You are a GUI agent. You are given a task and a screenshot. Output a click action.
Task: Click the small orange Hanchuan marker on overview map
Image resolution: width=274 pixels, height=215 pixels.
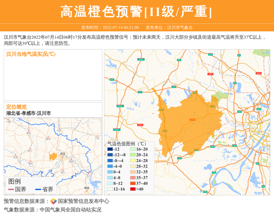tap(53, 157)
